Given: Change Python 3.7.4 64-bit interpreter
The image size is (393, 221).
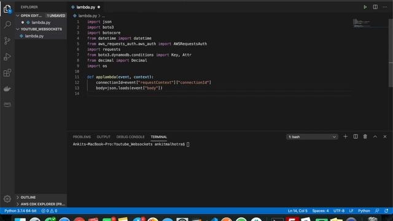Looking at the screenshot, I should coord(20,211).
